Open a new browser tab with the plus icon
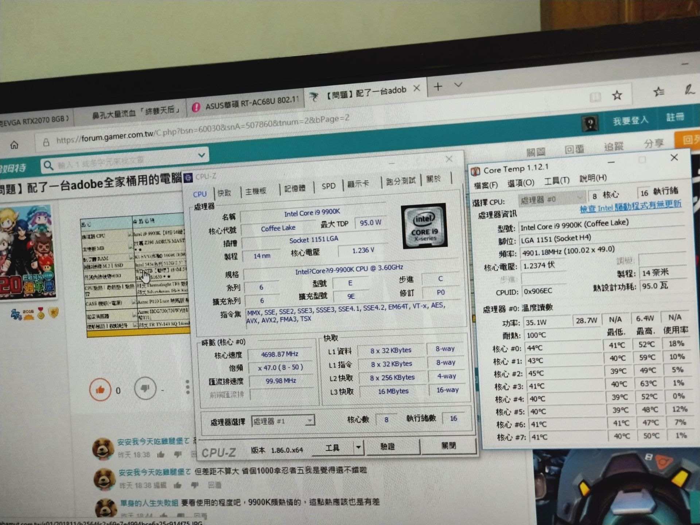This screenshot has width=700, height=525. [437, 87]
